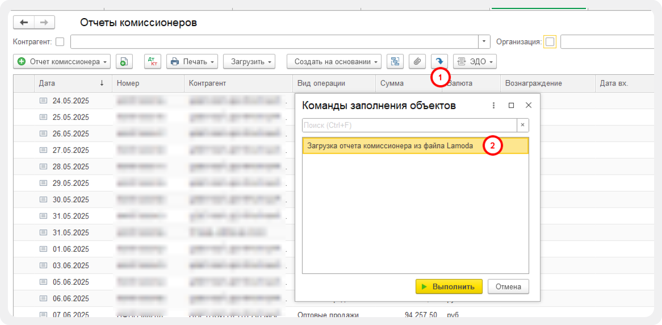Screen dimensions: 662x325
Task: Click the Отмена button
Action: coord(508,287)
